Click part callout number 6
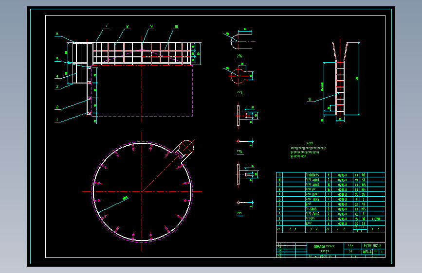Screen dimensions: 422x273 click(x=57, y=34)
